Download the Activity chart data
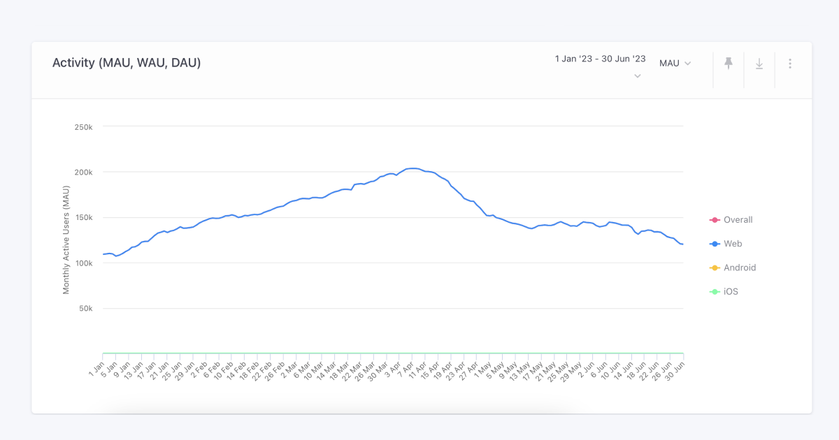This screenshot has height=440, width=839. click(x=759, y=63)
